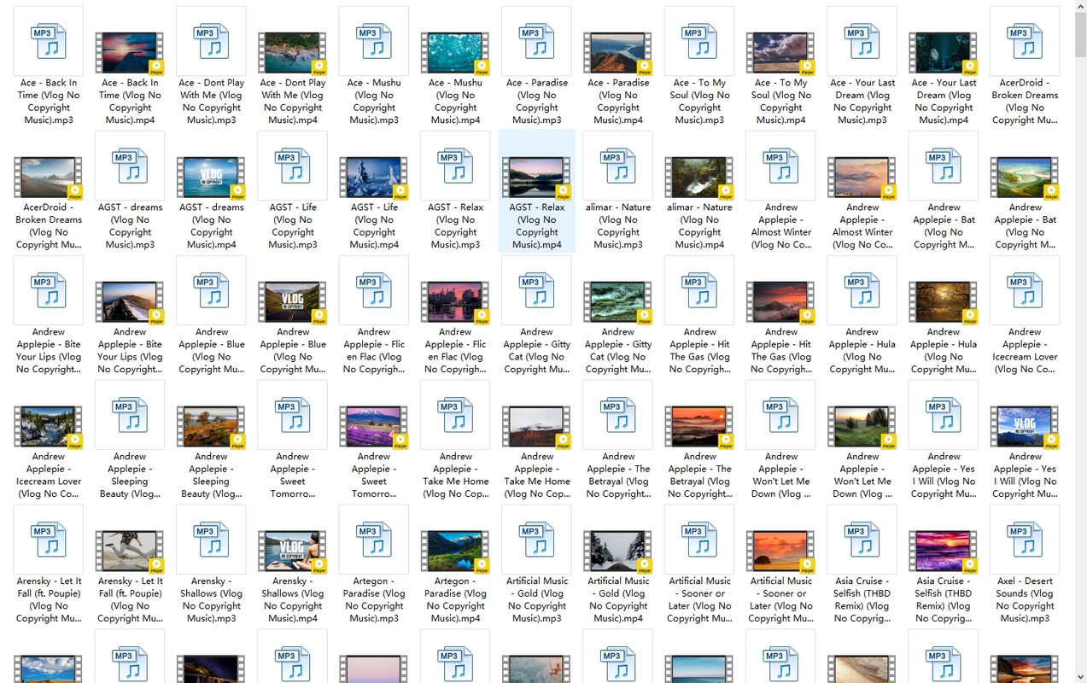Select the Sleeping Beauty MP3 file icon
This screenshot has width=1087, height=683.
point(130,415)
